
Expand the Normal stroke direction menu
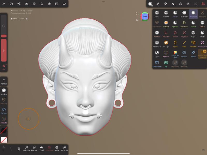[4, 82]
